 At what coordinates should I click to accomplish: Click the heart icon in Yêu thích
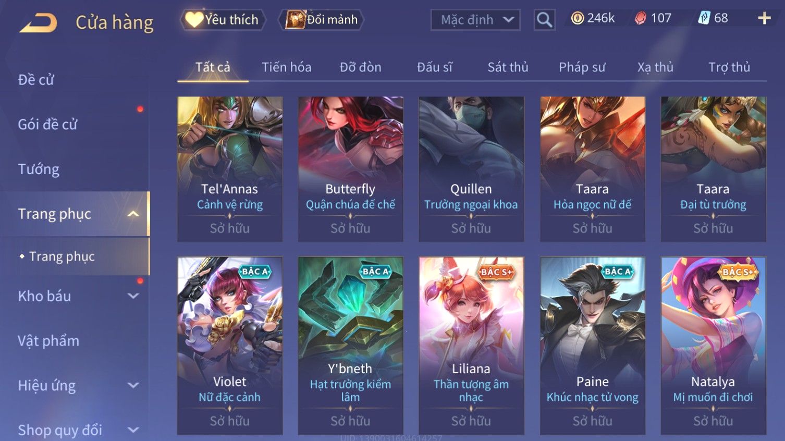pyautogui.click(x=194, y=20)
